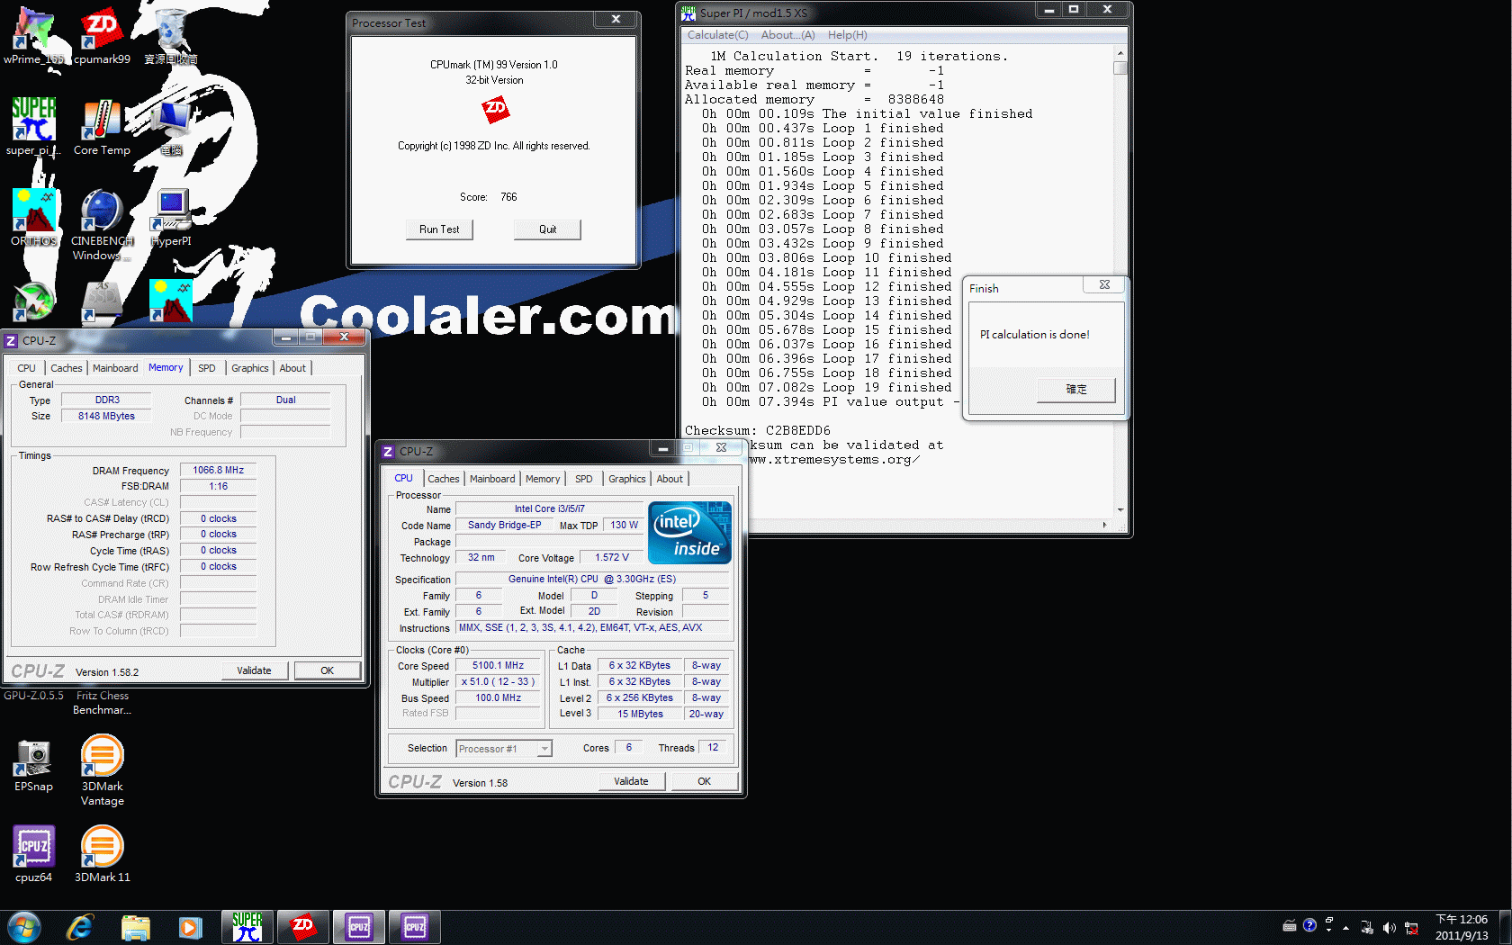Switch to Memory tab in CPU-Z processor window
The image size is (1512, 945).
click(x=543, y=479)
